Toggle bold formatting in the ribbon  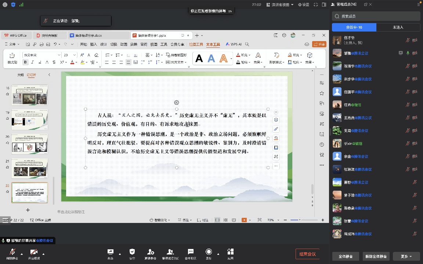25,62
